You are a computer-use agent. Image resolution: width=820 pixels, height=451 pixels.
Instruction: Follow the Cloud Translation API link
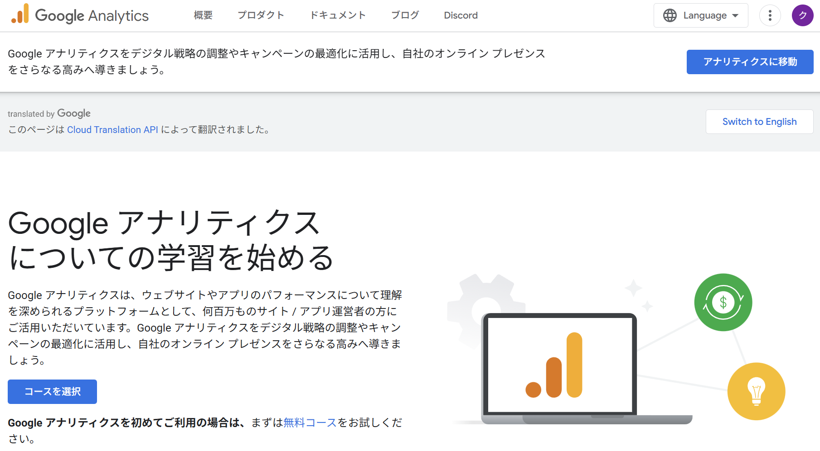[x=112, y=130]
